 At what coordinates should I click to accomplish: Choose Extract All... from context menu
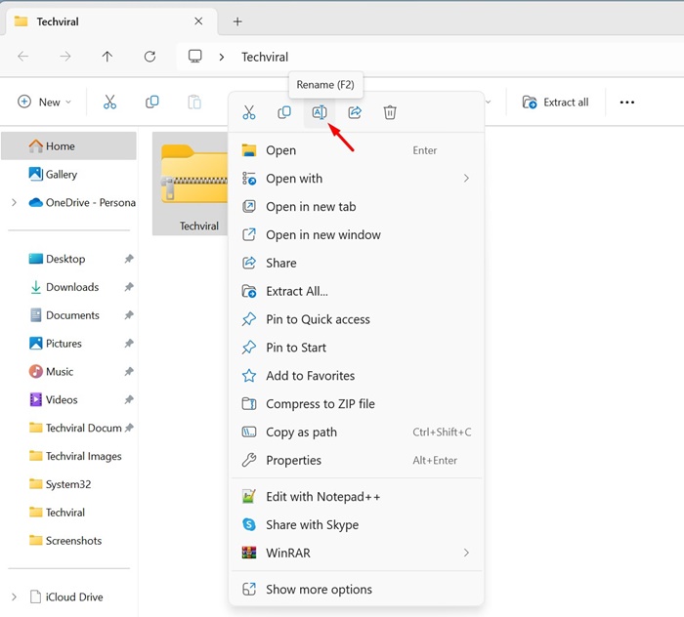coord(296,292)
